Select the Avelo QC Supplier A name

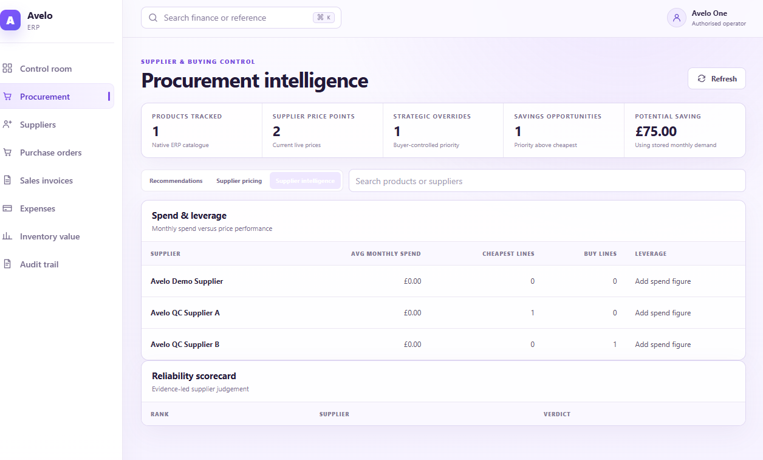(x=185, y=313)
